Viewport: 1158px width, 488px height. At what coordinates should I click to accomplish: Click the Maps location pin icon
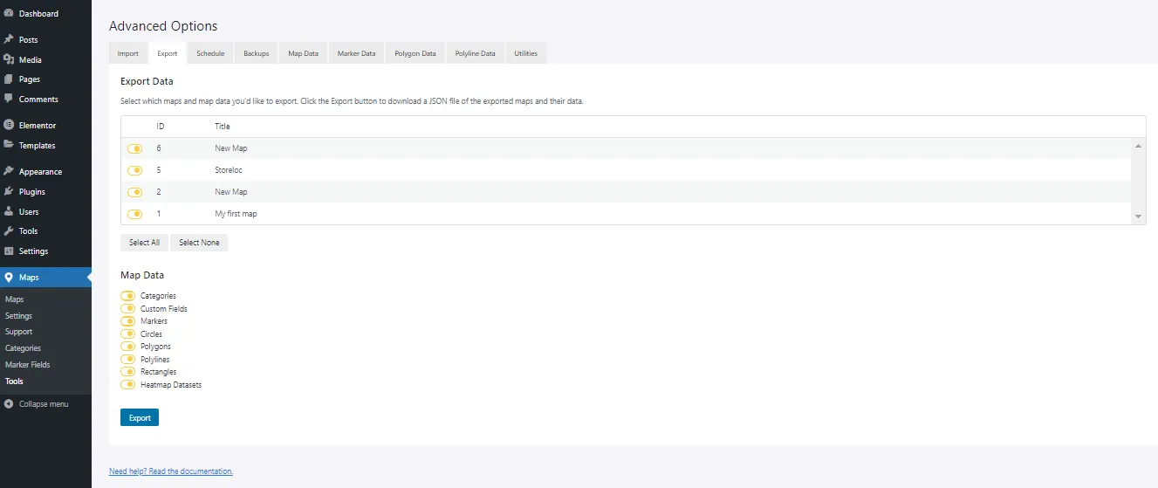pos(9,278)
